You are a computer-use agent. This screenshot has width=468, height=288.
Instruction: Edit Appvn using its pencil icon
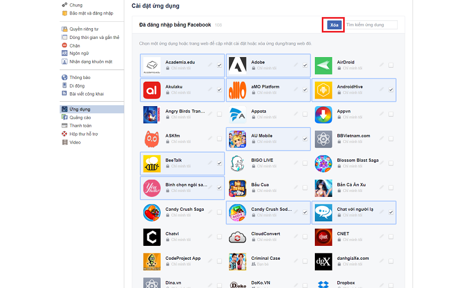(x=382, y=114)
